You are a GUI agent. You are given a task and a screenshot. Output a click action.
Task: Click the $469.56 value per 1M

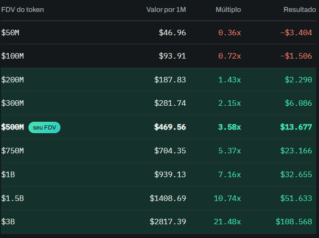pyautogui.click(x=170, y=127)
